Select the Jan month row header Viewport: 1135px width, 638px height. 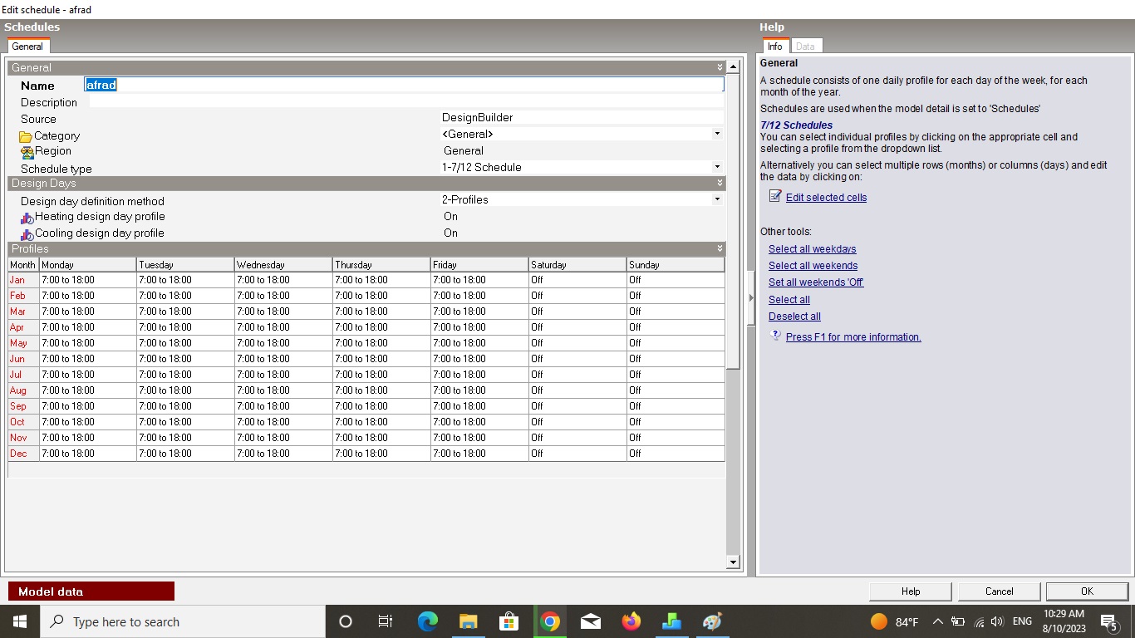[x=23, y=280]
